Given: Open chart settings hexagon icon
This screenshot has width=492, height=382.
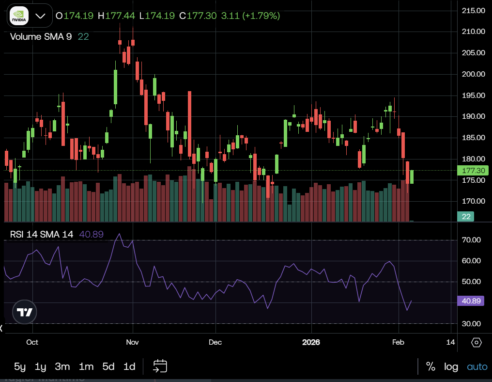Looking at the screenshot, I should (476, 343).
